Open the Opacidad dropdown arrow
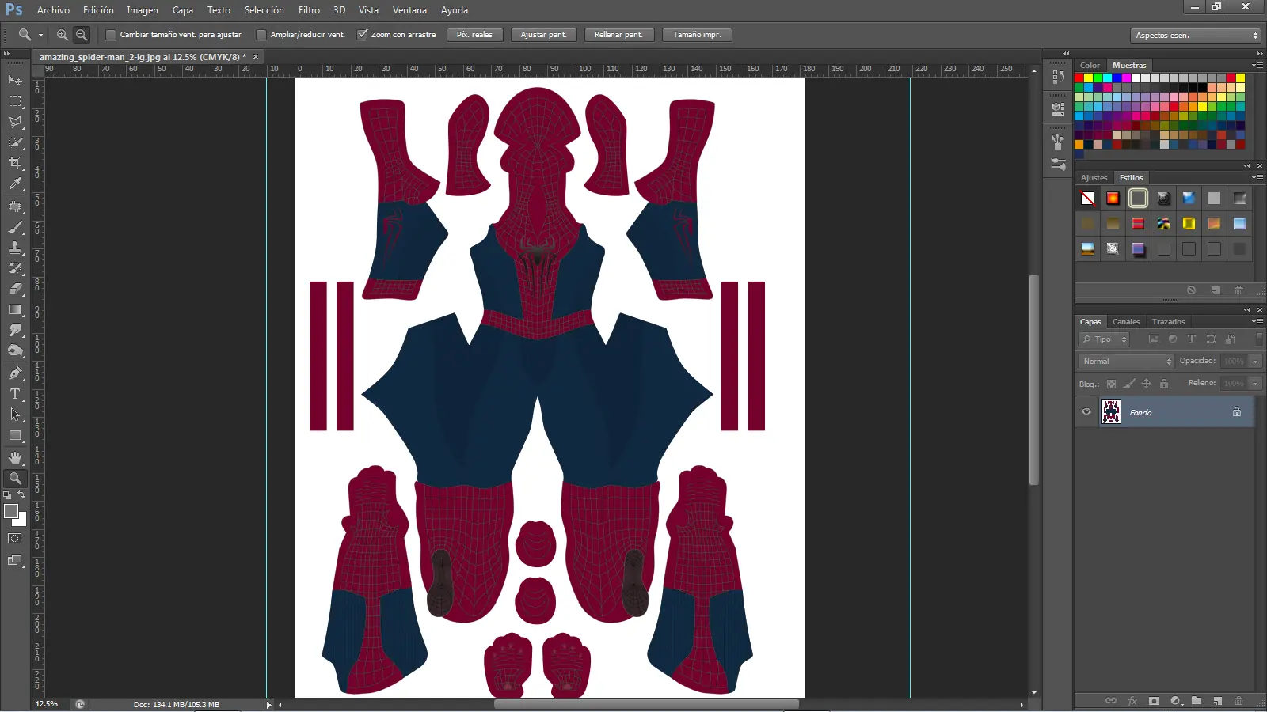Image resolution: width=1267 pixels, height=712 pixels. click(1255, 362)
